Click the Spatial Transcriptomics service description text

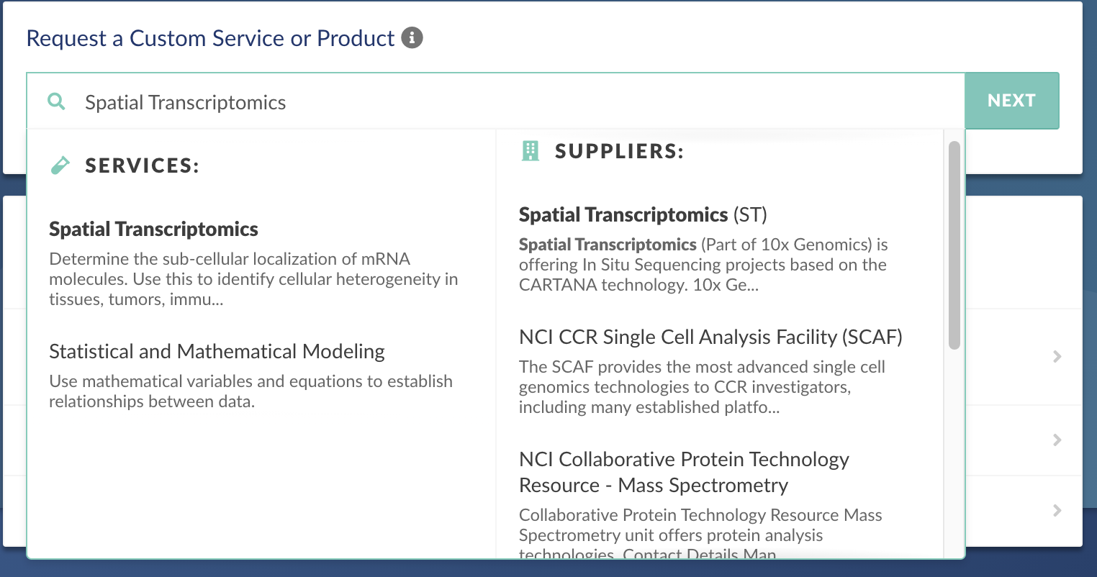(253, 279)
